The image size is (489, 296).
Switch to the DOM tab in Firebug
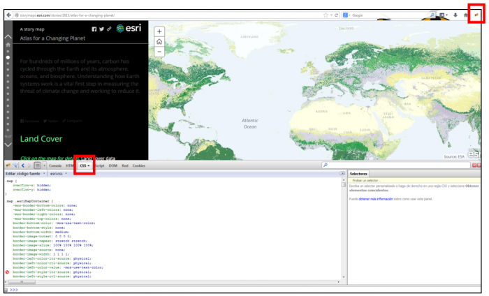pyautogui.click(x=113, y=165)
